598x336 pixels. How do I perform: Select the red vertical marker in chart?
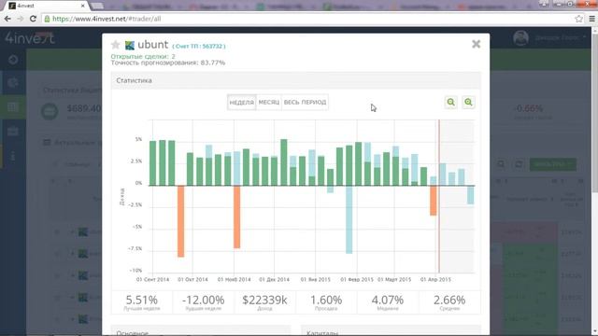[439, 196]
